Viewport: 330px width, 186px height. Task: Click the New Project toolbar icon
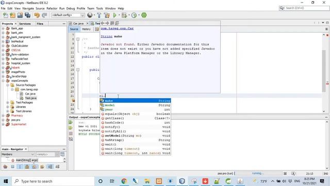pyautogui.click(x=12, y=15)
